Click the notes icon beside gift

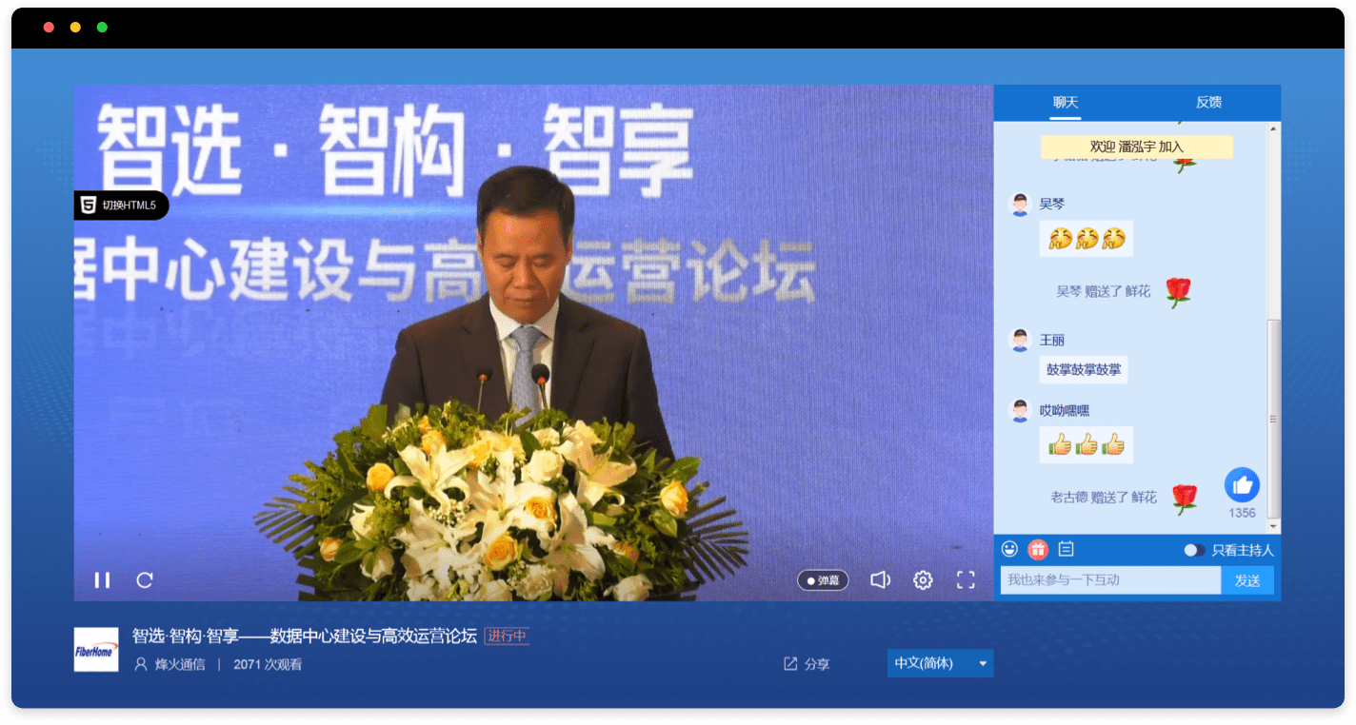[1067, 549]
